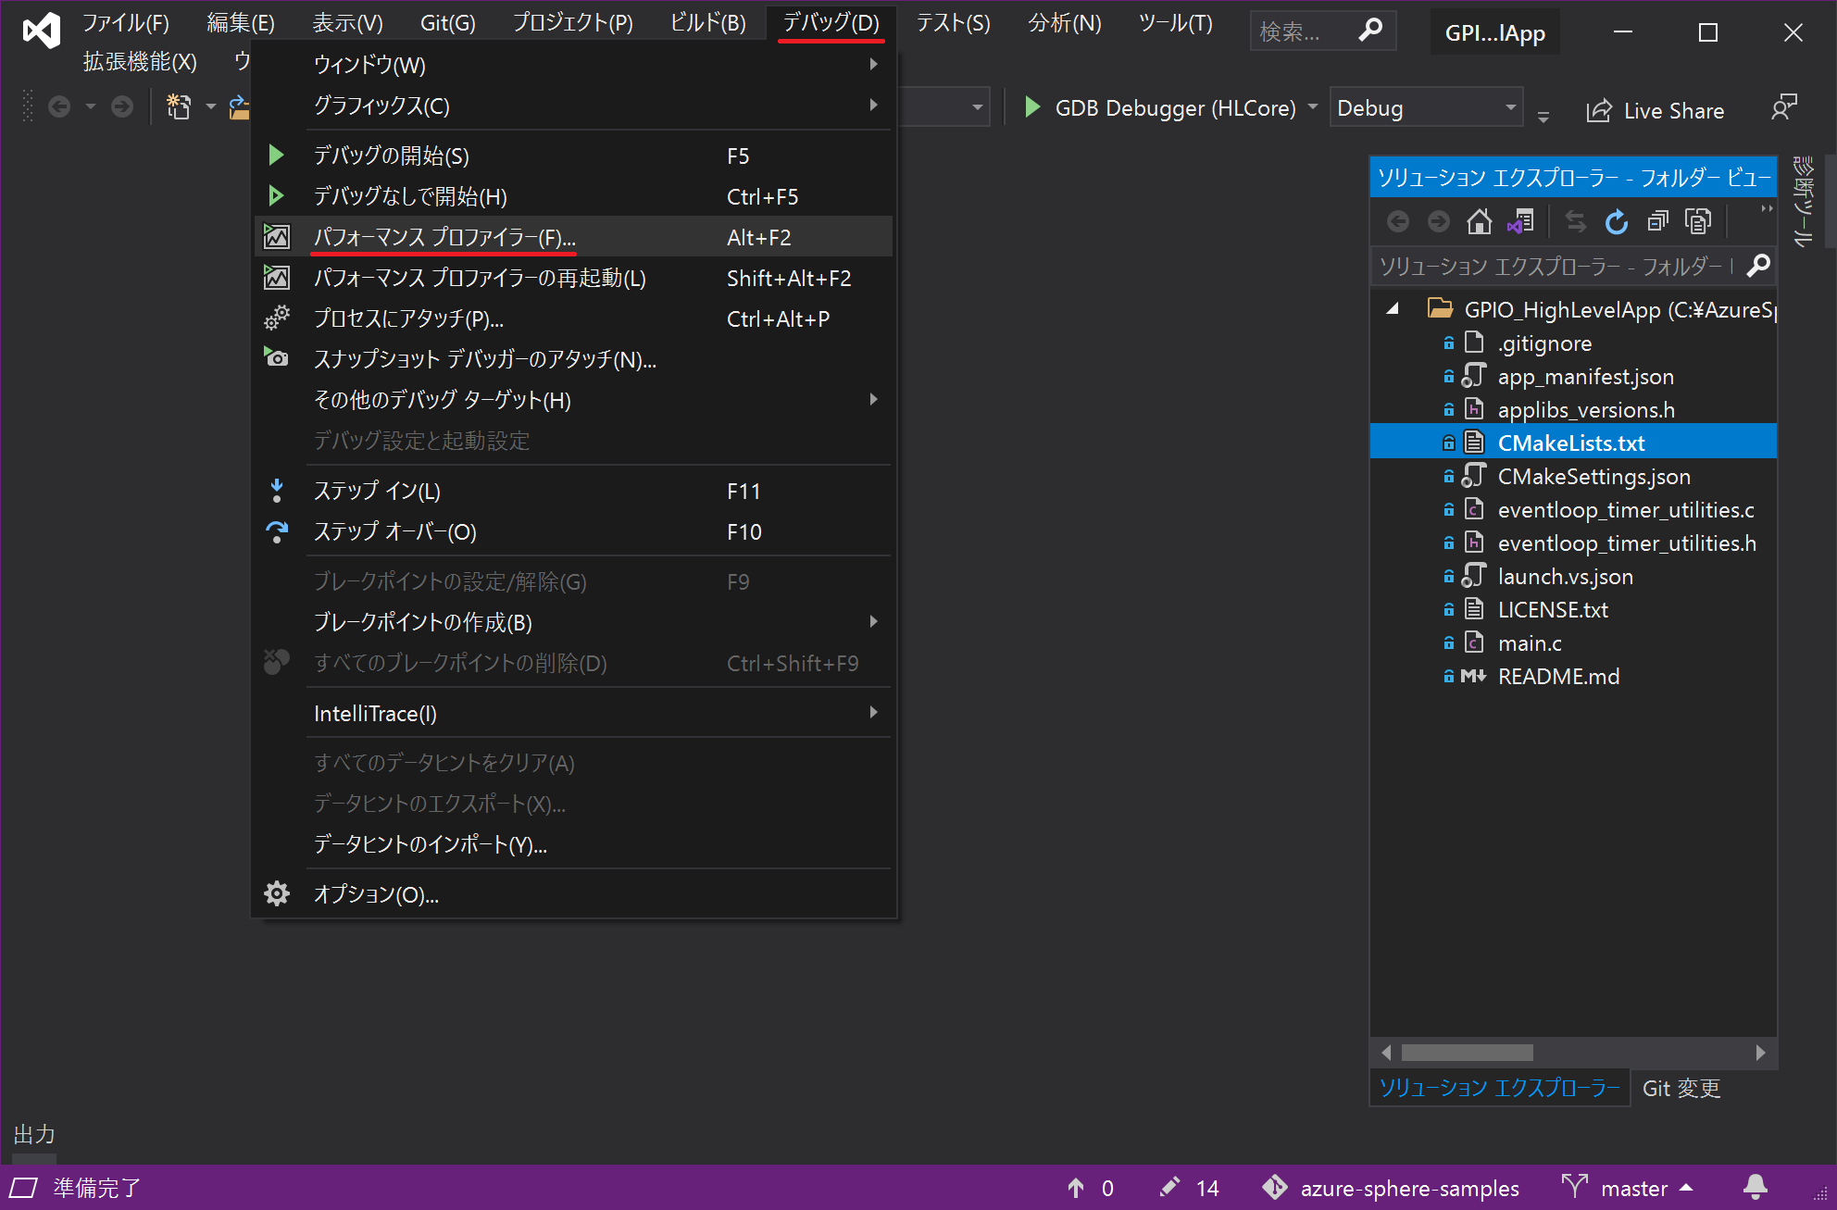Select パフォーマンス プロファイラー(F) menu entry
The image size is (1837, 1210).
[444, 237]
